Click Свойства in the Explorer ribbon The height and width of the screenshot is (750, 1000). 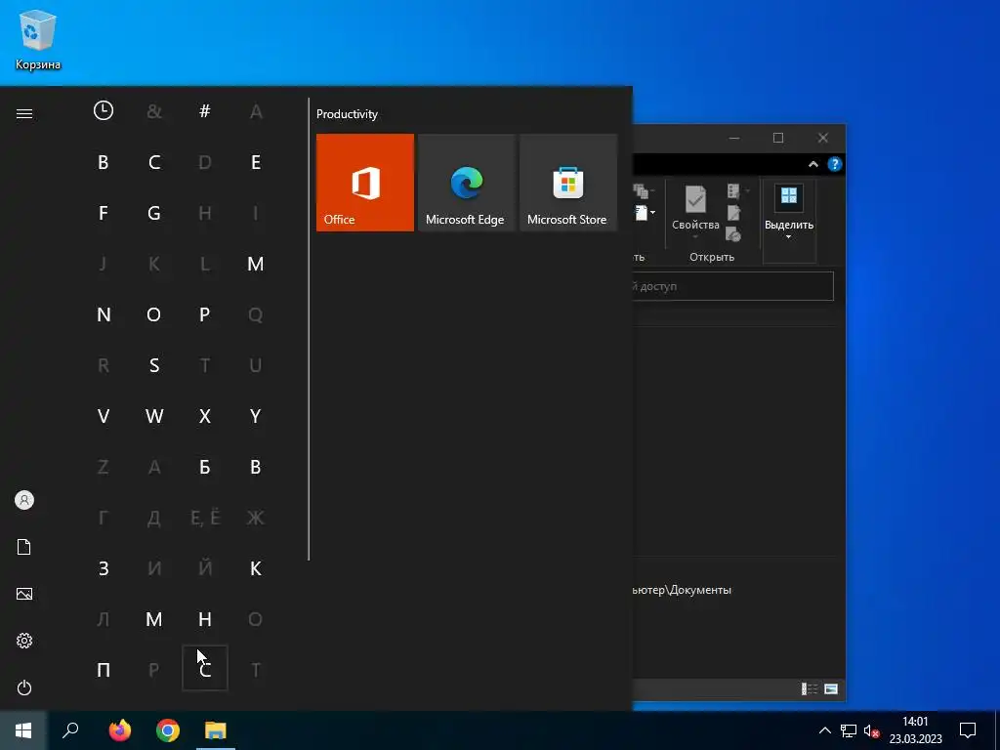click(695, 211)
